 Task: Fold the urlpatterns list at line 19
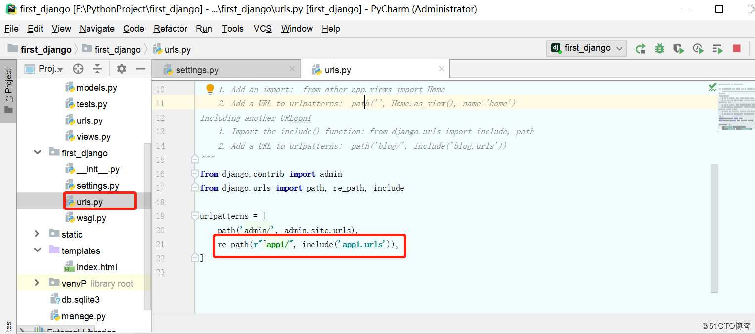[x=195, y=216]
